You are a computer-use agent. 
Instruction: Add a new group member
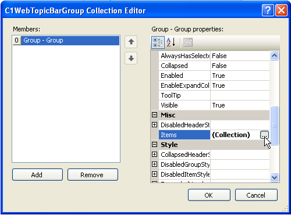click(x=37, y=175)
